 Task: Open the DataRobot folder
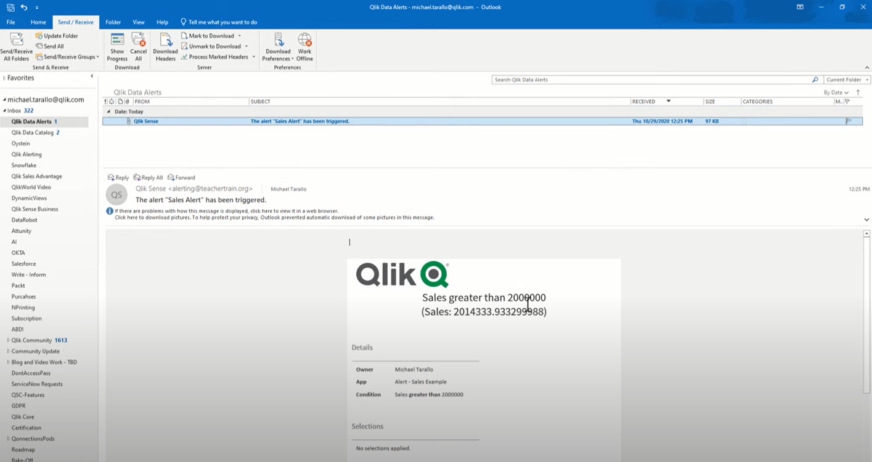[x=24, y=220]
